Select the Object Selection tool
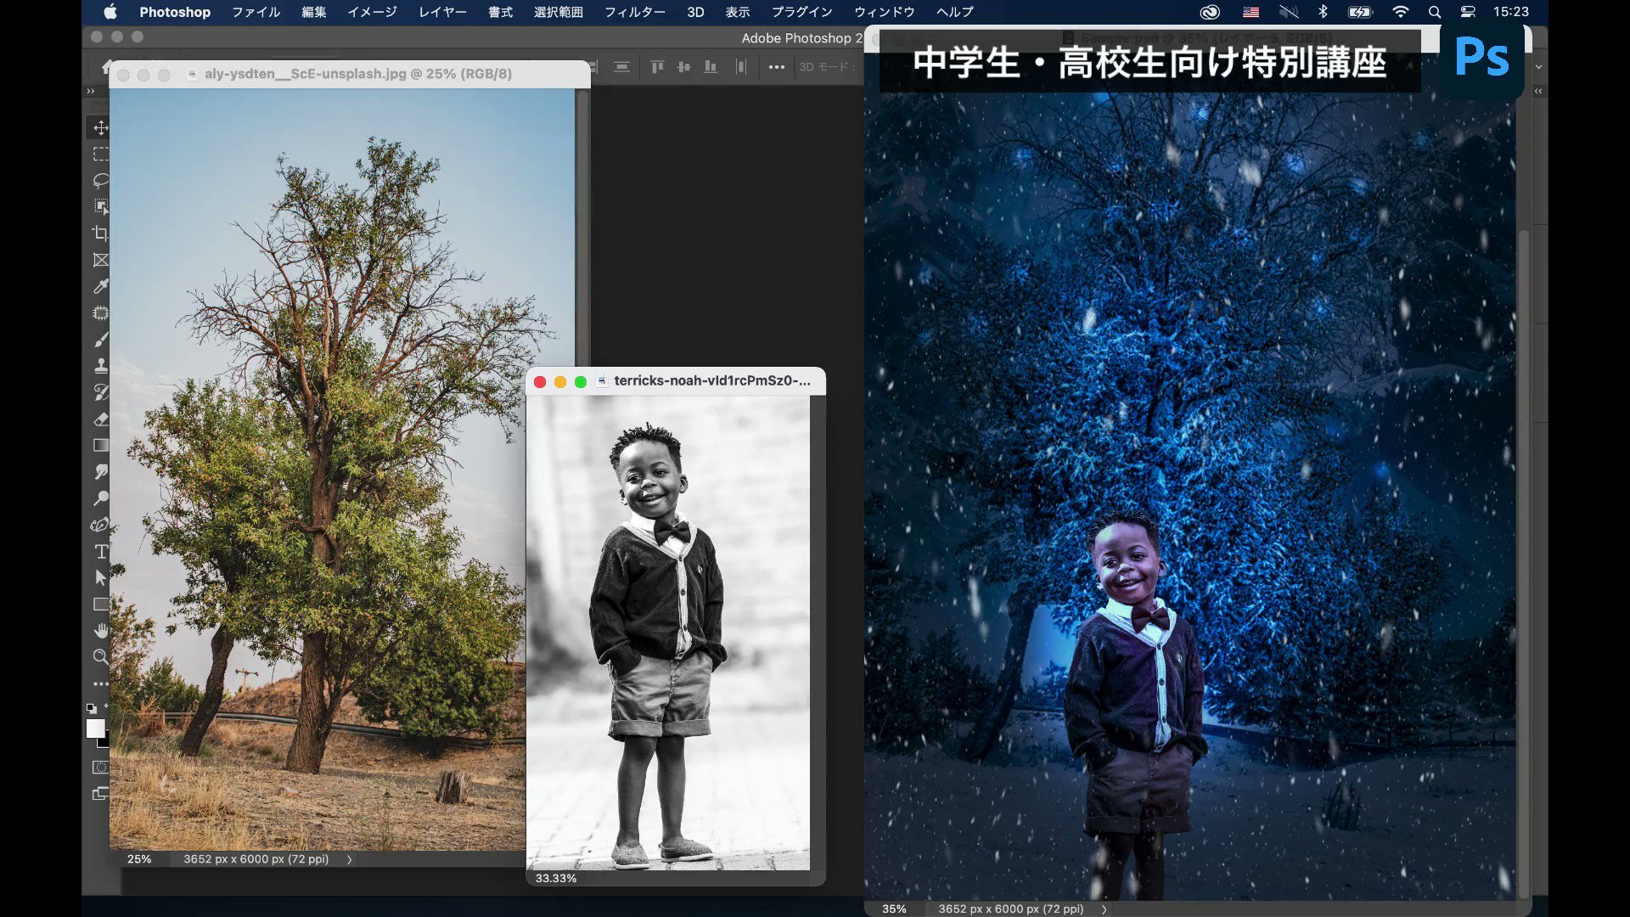This screenshot has height=917, width=1630. 100,206
